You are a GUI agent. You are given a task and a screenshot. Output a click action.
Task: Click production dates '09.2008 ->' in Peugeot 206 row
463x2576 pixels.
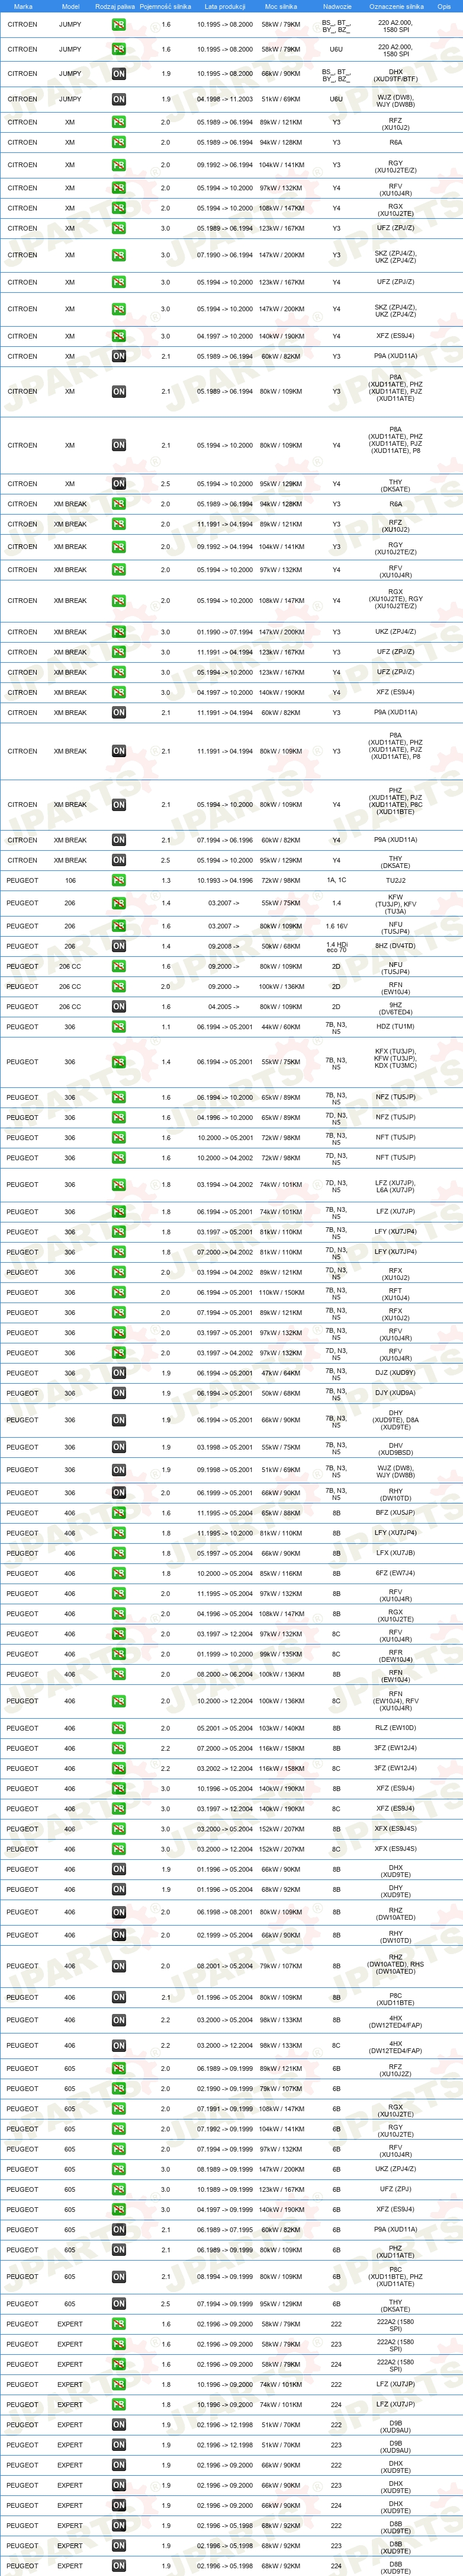tap(224, 946)
